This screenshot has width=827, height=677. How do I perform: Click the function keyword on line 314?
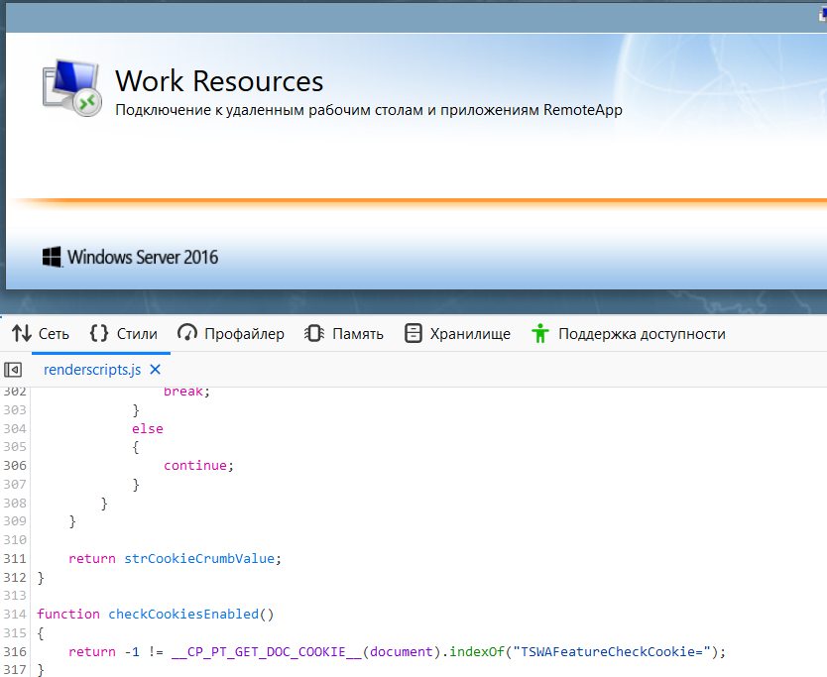click(68, 615)
